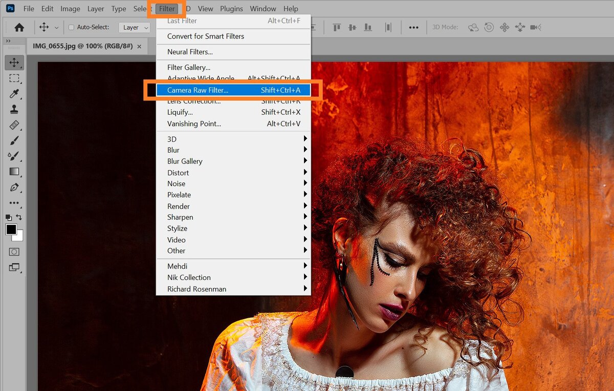Open the Mehdi plugin submenu
Image resolution: width=614 pixels, height=391 pixels.
coord(233,266)
